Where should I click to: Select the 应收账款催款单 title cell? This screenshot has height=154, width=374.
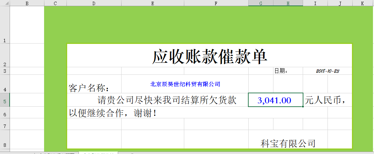[209, 57]
